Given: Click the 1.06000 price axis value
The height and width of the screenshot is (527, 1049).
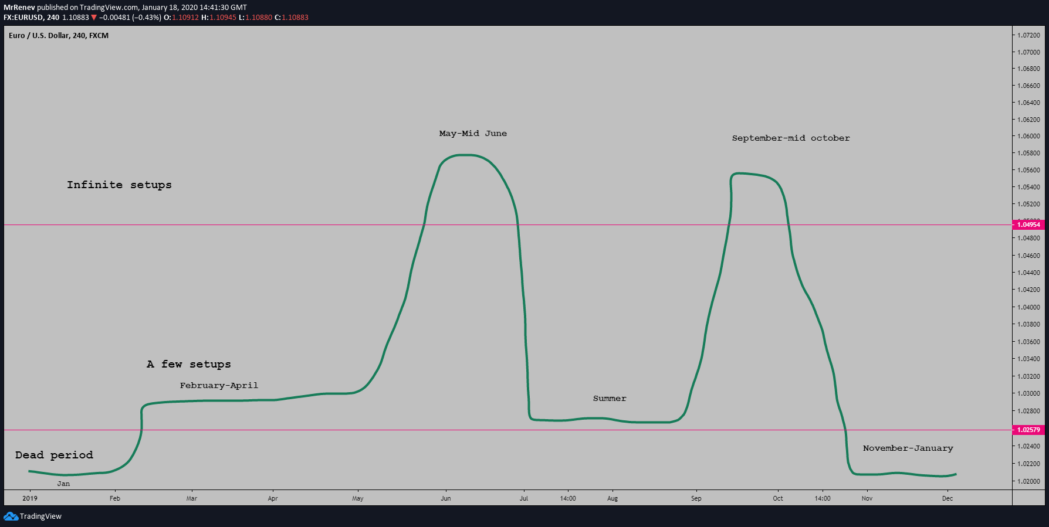Looking at the screenshot, I should pos(1029,136).
